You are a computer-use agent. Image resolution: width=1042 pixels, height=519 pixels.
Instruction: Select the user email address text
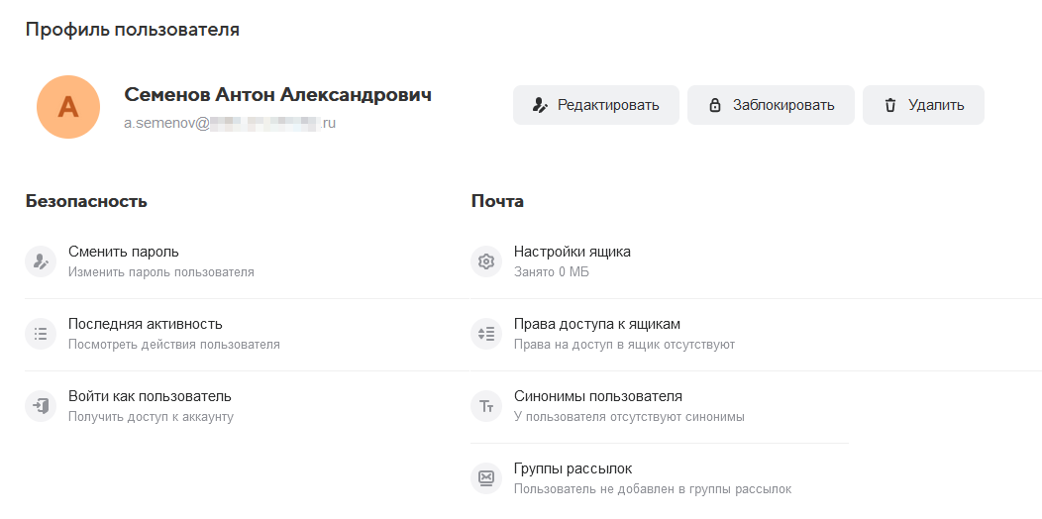point(230,125)
